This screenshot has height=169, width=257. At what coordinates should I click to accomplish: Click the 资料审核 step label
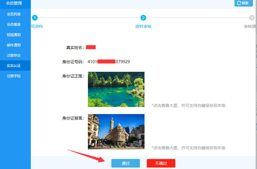click(x=143, y=26)
